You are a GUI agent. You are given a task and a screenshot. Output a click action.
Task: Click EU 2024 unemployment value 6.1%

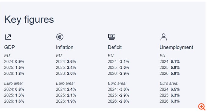coord(175,61)
